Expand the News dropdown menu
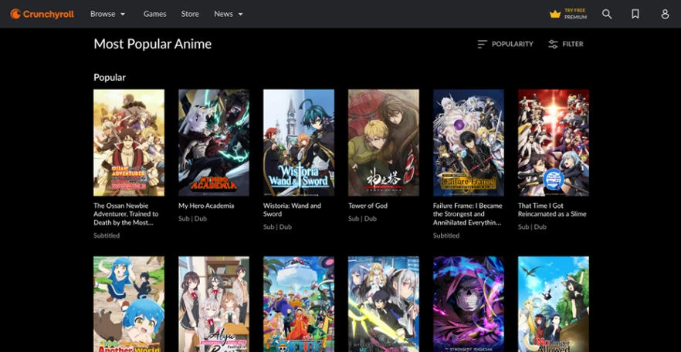 pyautogui.click(x=229, y=14)
